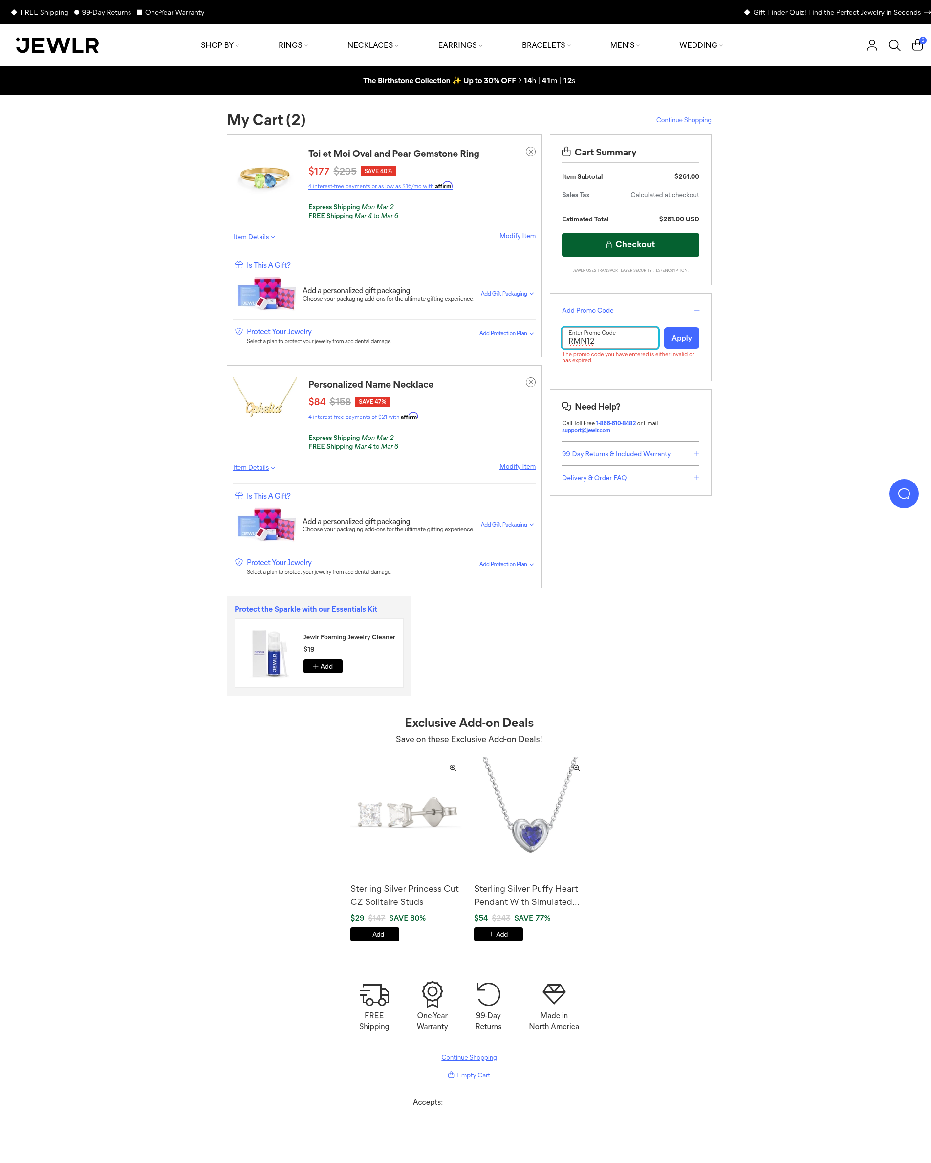The width and height of the screenshot is (931, 1163).
Task: Click the Enter Promo Code field
Action: coord(609,338)
